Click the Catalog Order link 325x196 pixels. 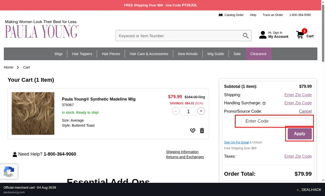pyautogui.click(x=234, y=15)
